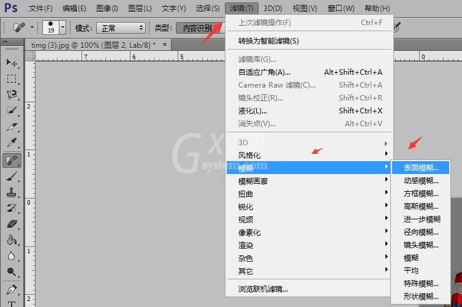Choose 径向模糊... blur filter
This screenshot has height=307, width=462.
tap(421, 232)
